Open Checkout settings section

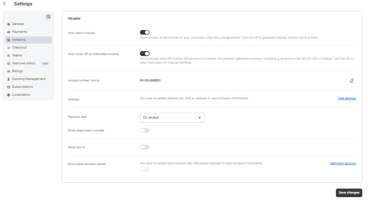pos(28,47)
